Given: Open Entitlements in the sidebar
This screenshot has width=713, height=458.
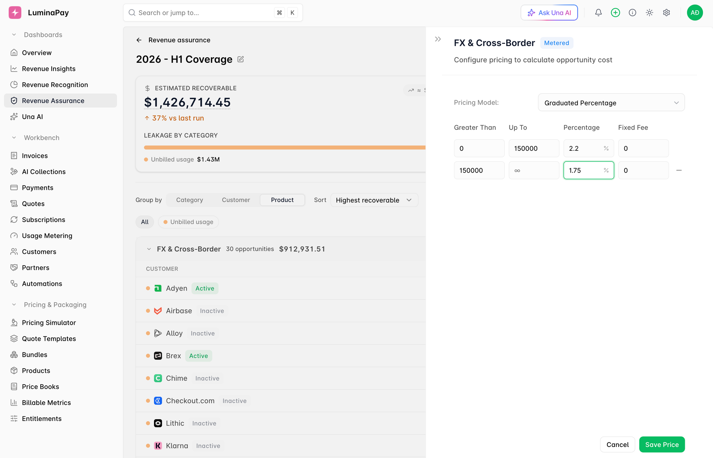Looking at the screenshot, I should [60, 419].
